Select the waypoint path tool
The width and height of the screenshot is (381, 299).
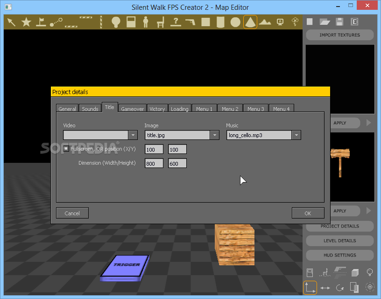[x=56, y=22]
